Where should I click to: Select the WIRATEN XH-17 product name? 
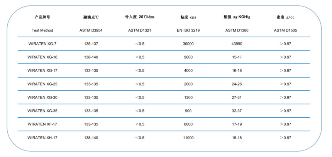pos(42,138)
